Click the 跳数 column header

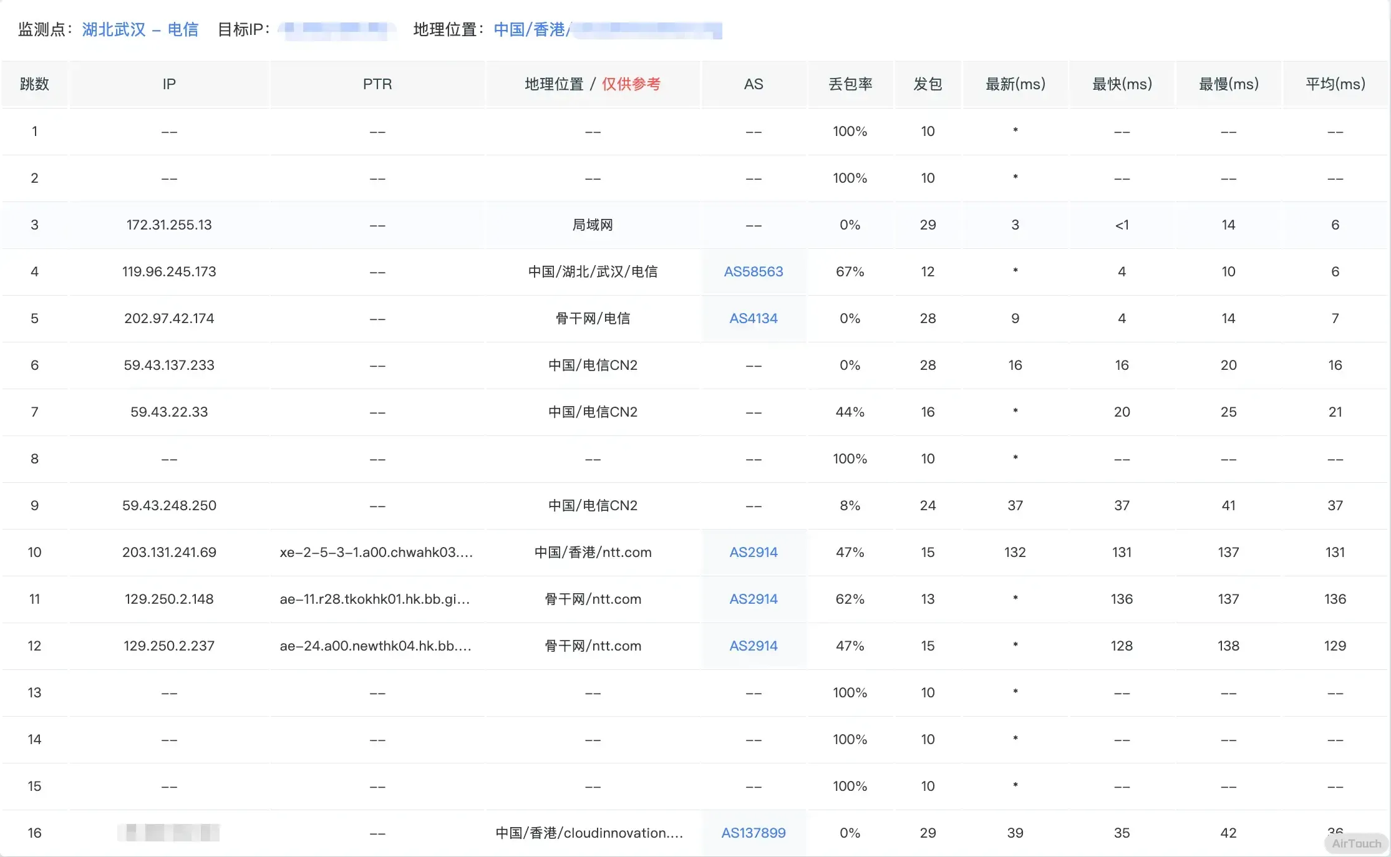tap(34, 84)
